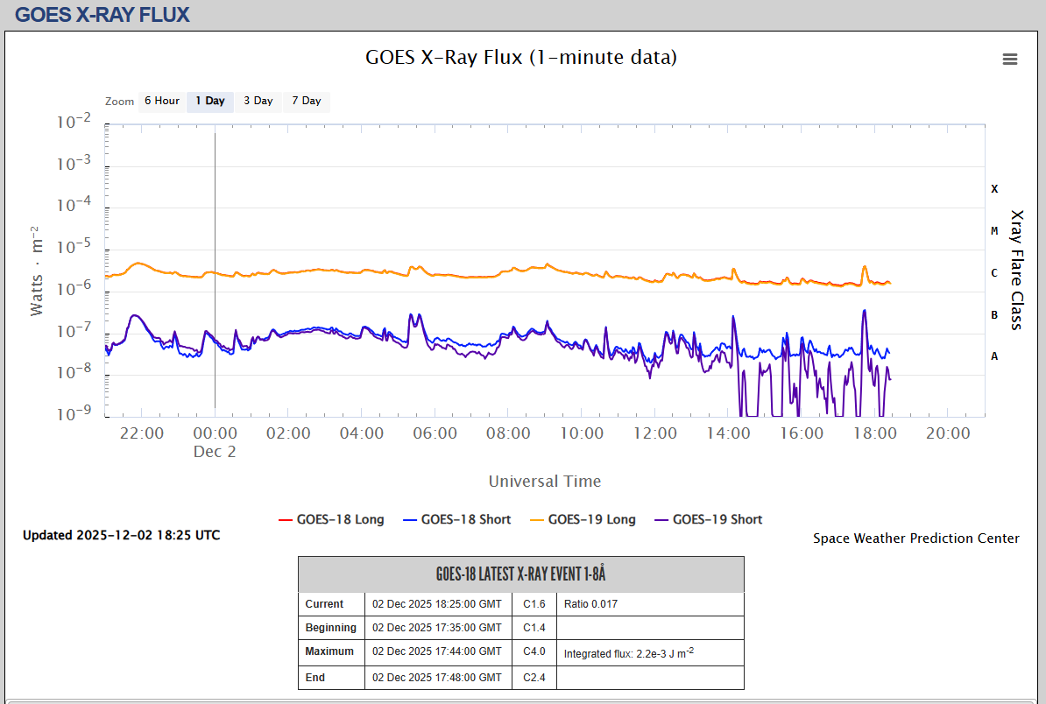1046x704 pixels.
Task: Click the Integrated flux value cell
Action: tap(649, 652)
